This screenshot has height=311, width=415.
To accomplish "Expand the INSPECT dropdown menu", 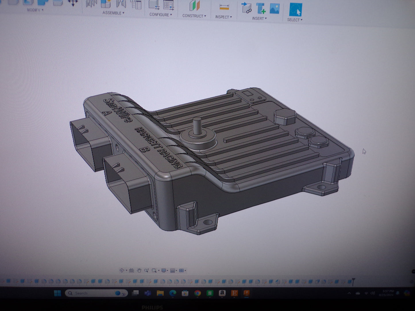I will tap(223, 17).
